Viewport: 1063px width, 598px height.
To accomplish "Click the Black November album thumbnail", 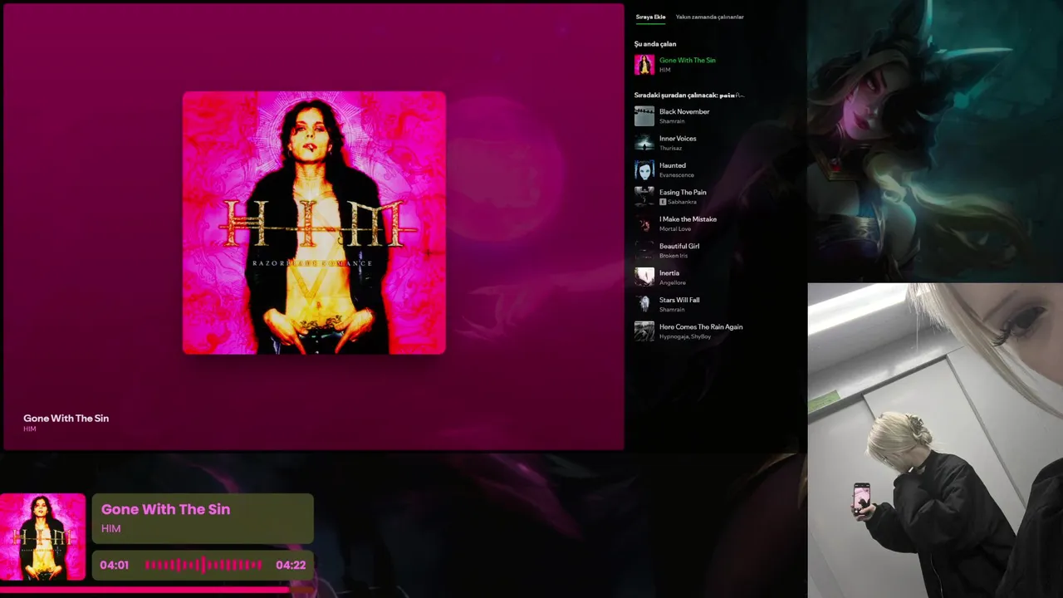I will click(x=644, y=116).
